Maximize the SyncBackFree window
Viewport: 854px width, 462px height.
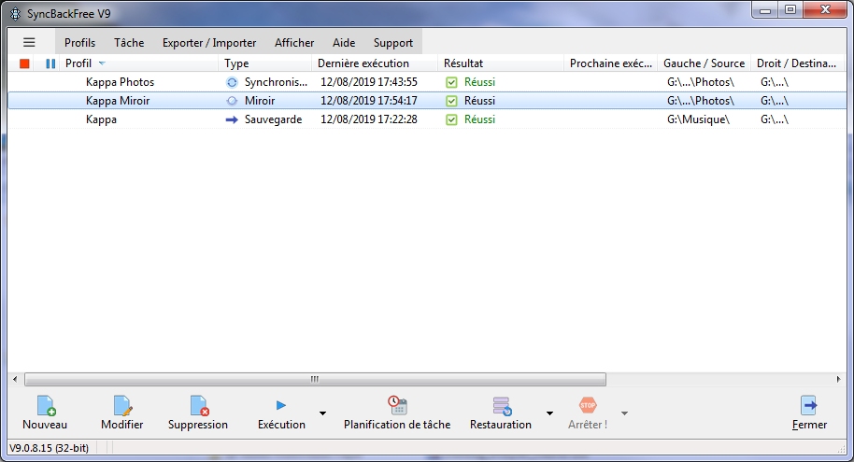(x=790, y=9)
